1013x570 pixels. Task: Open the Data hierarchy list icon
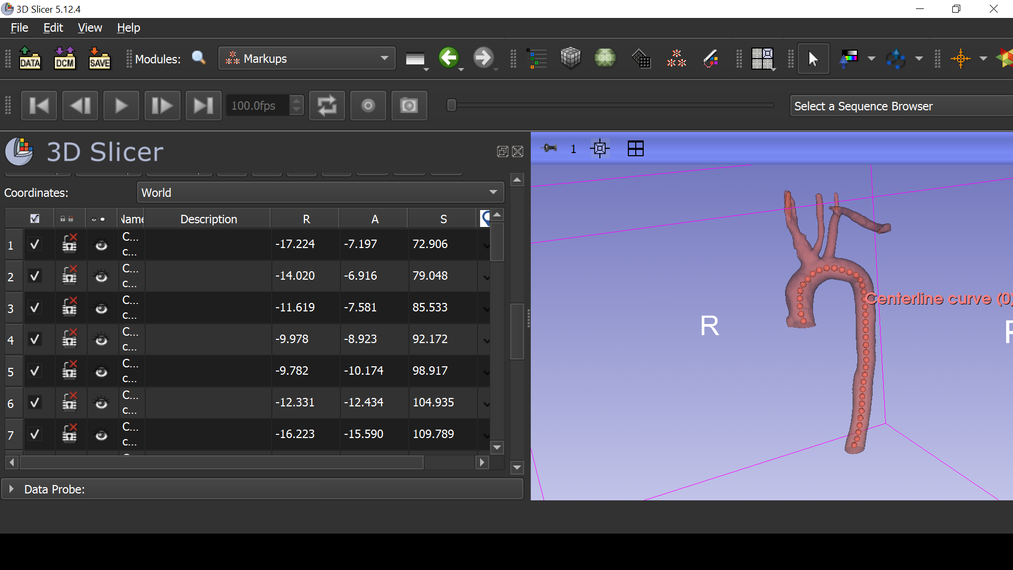537,58
